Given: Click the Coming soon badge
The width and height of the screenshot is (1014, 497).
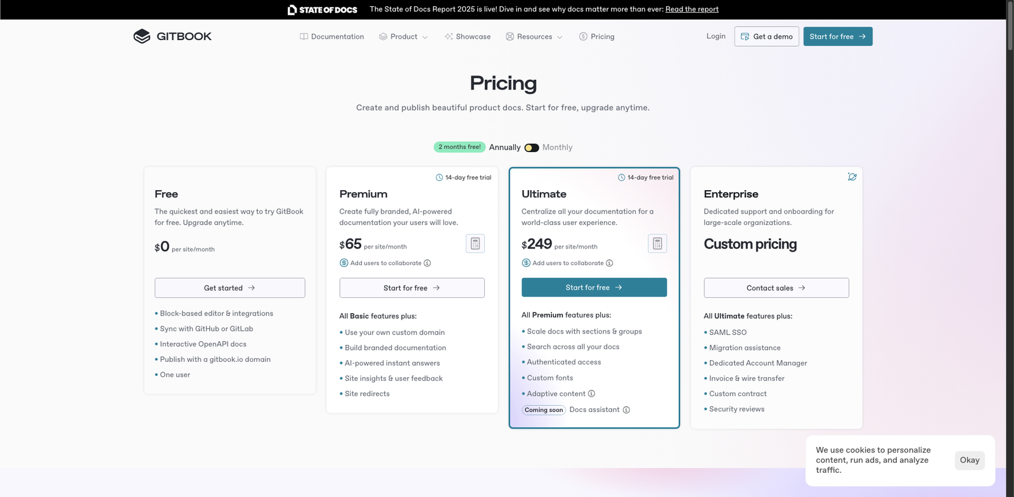Looking at the screenshot, I should 544,410.
